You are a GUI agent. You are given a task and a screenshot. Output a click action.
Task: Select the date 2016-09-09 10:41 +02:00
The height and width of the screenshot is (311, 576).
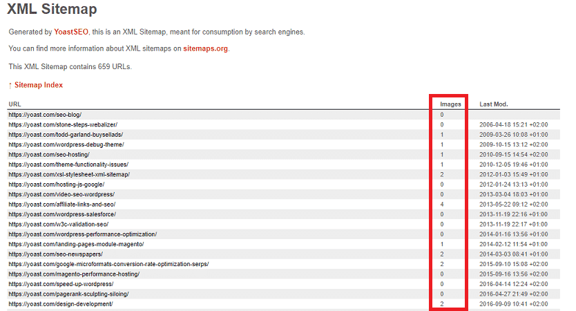point(514,303)
